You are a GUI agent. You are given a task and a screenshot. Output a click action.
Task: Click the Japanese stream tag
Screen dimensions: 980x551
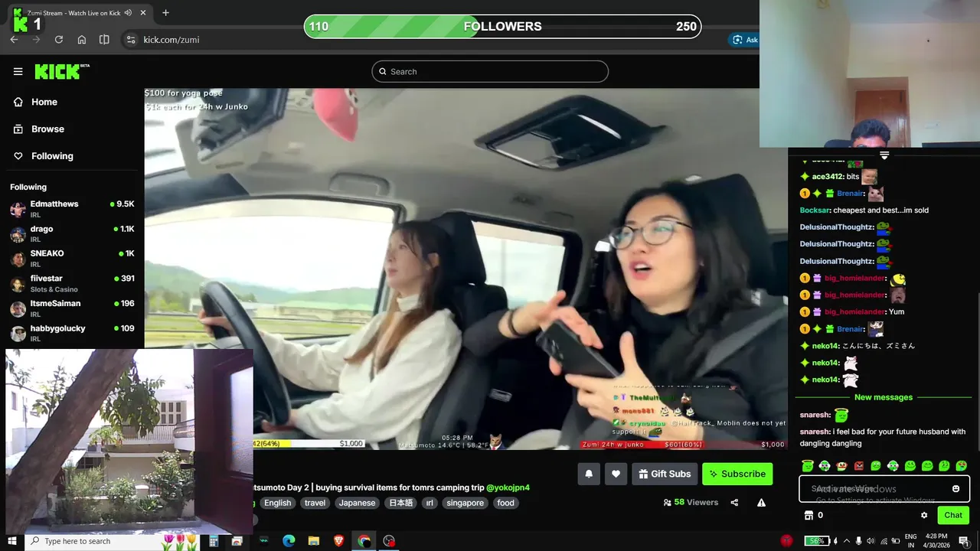tap(357, 503)
